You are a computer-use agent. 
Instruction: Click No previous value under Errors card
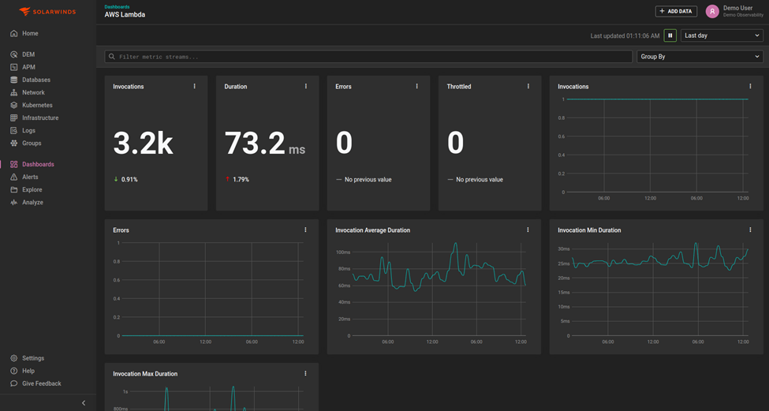tap(368, 180)
